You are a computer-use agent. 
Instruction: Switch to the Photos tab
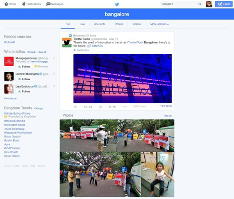[x=119, y=24]
